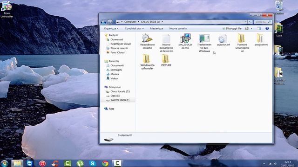Open the Windows Start button
Viewport: 298px width, 167px height.
click(x=4, y=163)
